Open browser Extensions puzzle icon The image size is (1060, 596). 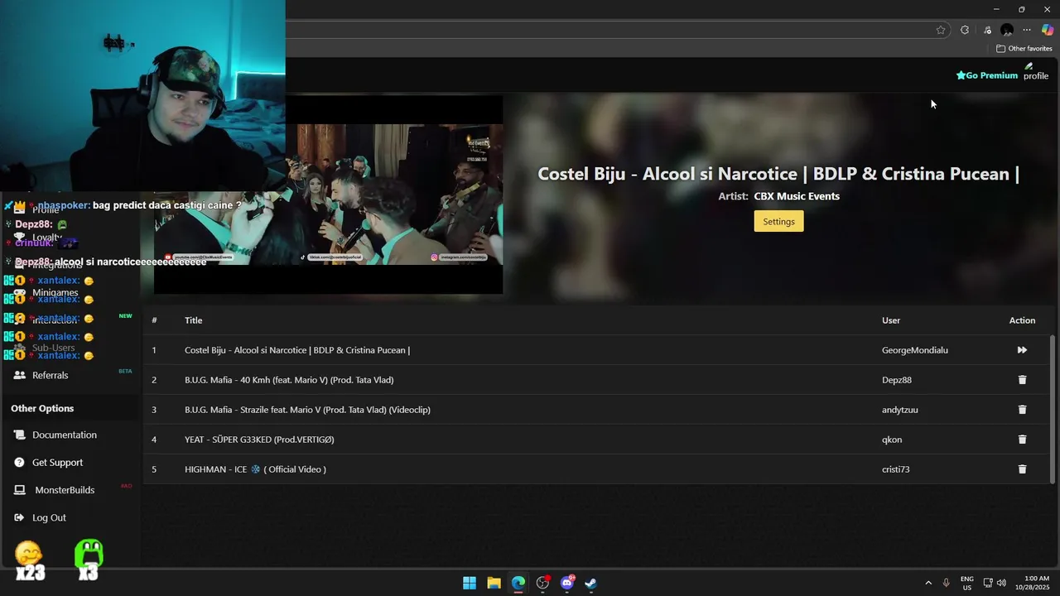(965, 30)
